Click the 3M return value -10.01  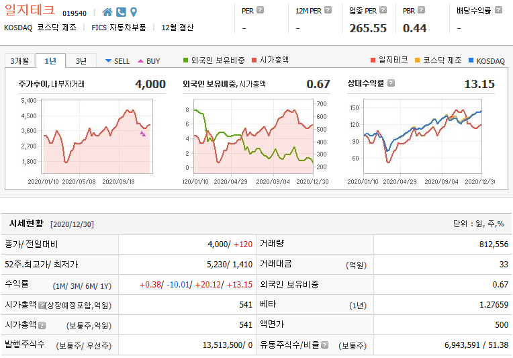pyautogui.click(x=178, y=285)
